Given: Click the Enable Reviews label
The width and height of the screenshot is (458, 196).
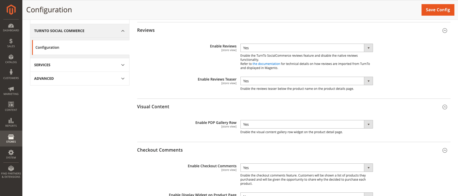Looking at the screenshot, I should [223, 46].
